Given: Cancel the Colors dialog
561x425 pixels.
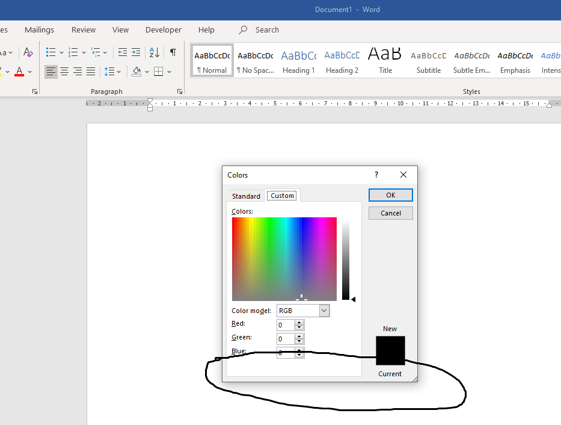Looking at the screenshot, I should point(390,213).
